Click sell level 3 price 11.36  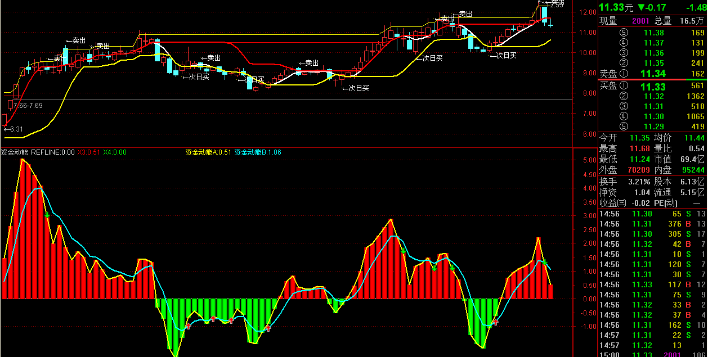point(654,53)
